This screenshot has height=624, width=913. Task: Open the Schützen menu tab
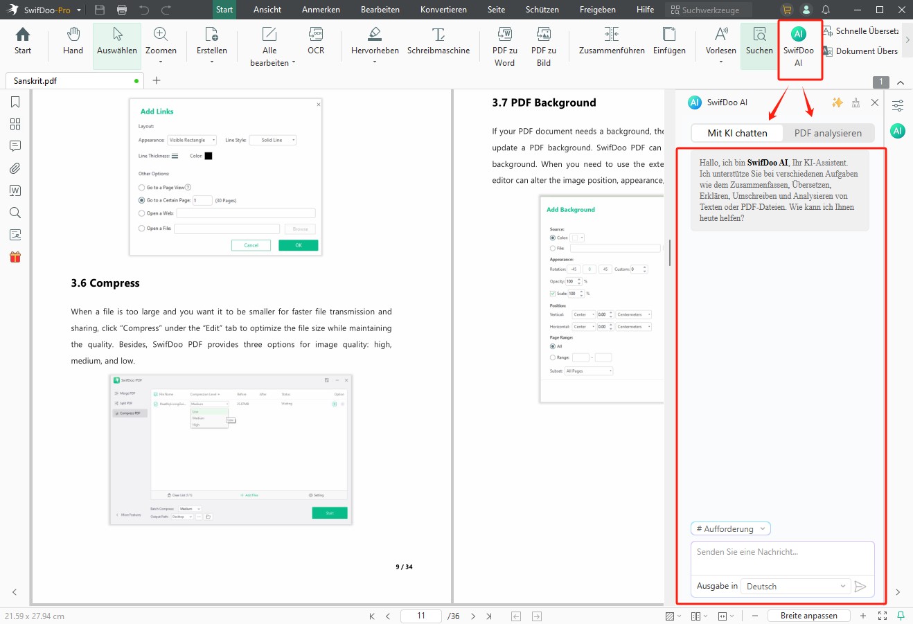click(x=542, y=10)
